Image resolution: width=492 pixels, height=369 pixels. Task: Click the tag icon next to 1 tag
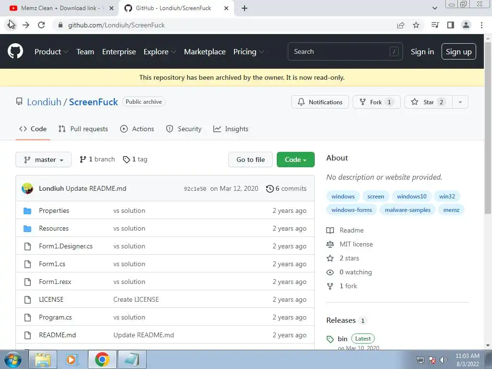coord(126,160)
